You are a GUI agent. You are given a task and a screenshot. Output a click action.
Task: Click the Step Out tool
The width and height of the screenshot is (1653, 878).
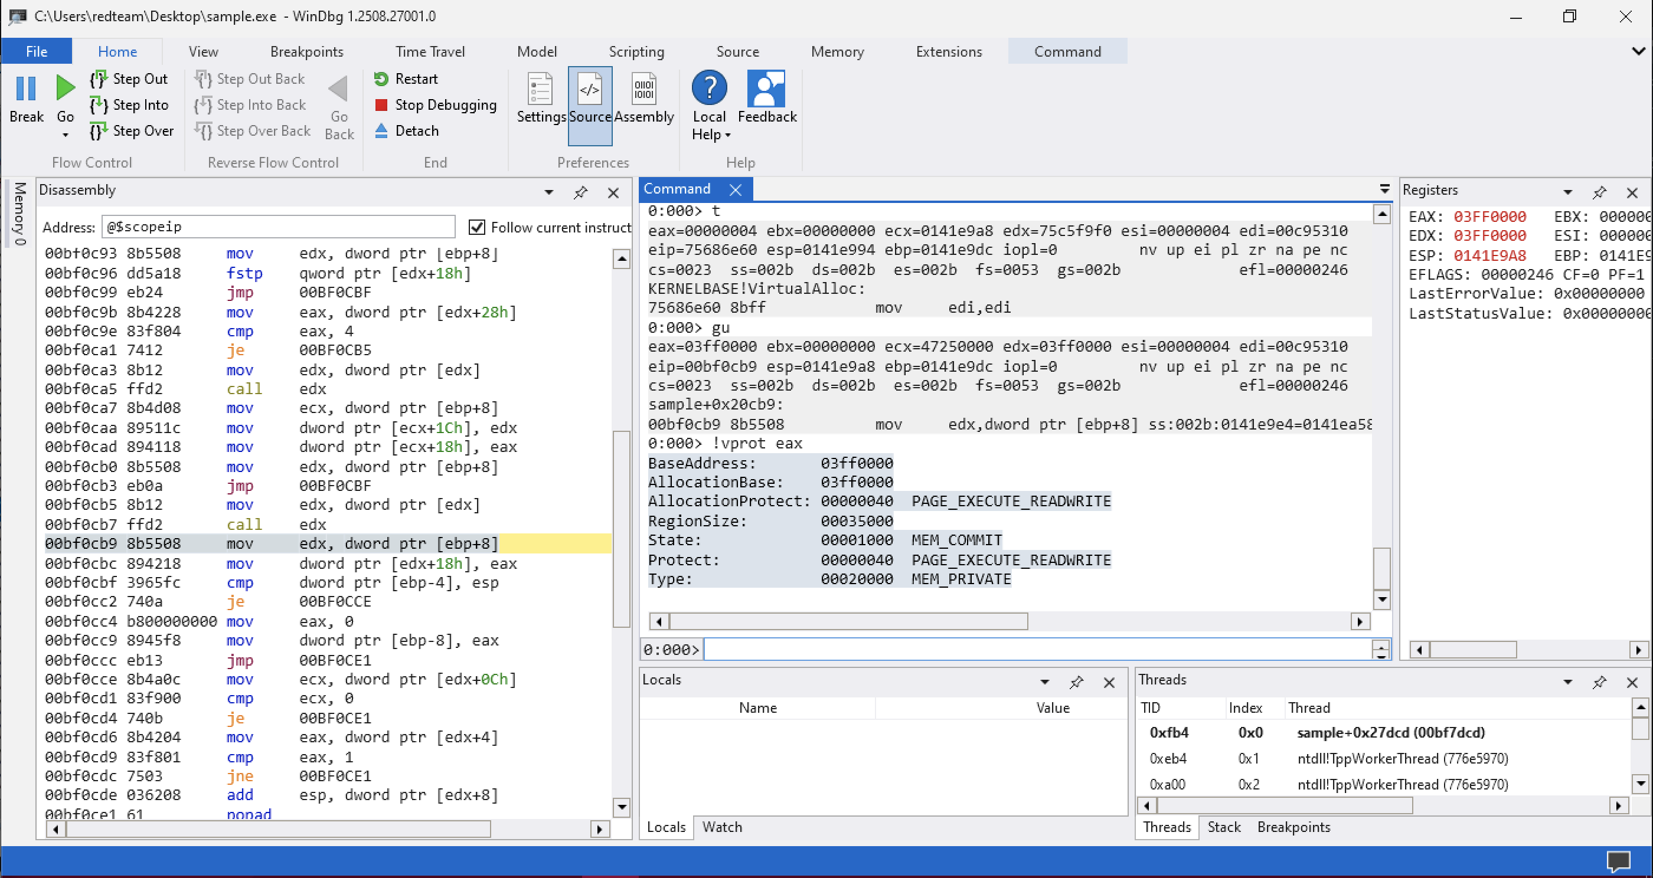[x=129, y=79]
